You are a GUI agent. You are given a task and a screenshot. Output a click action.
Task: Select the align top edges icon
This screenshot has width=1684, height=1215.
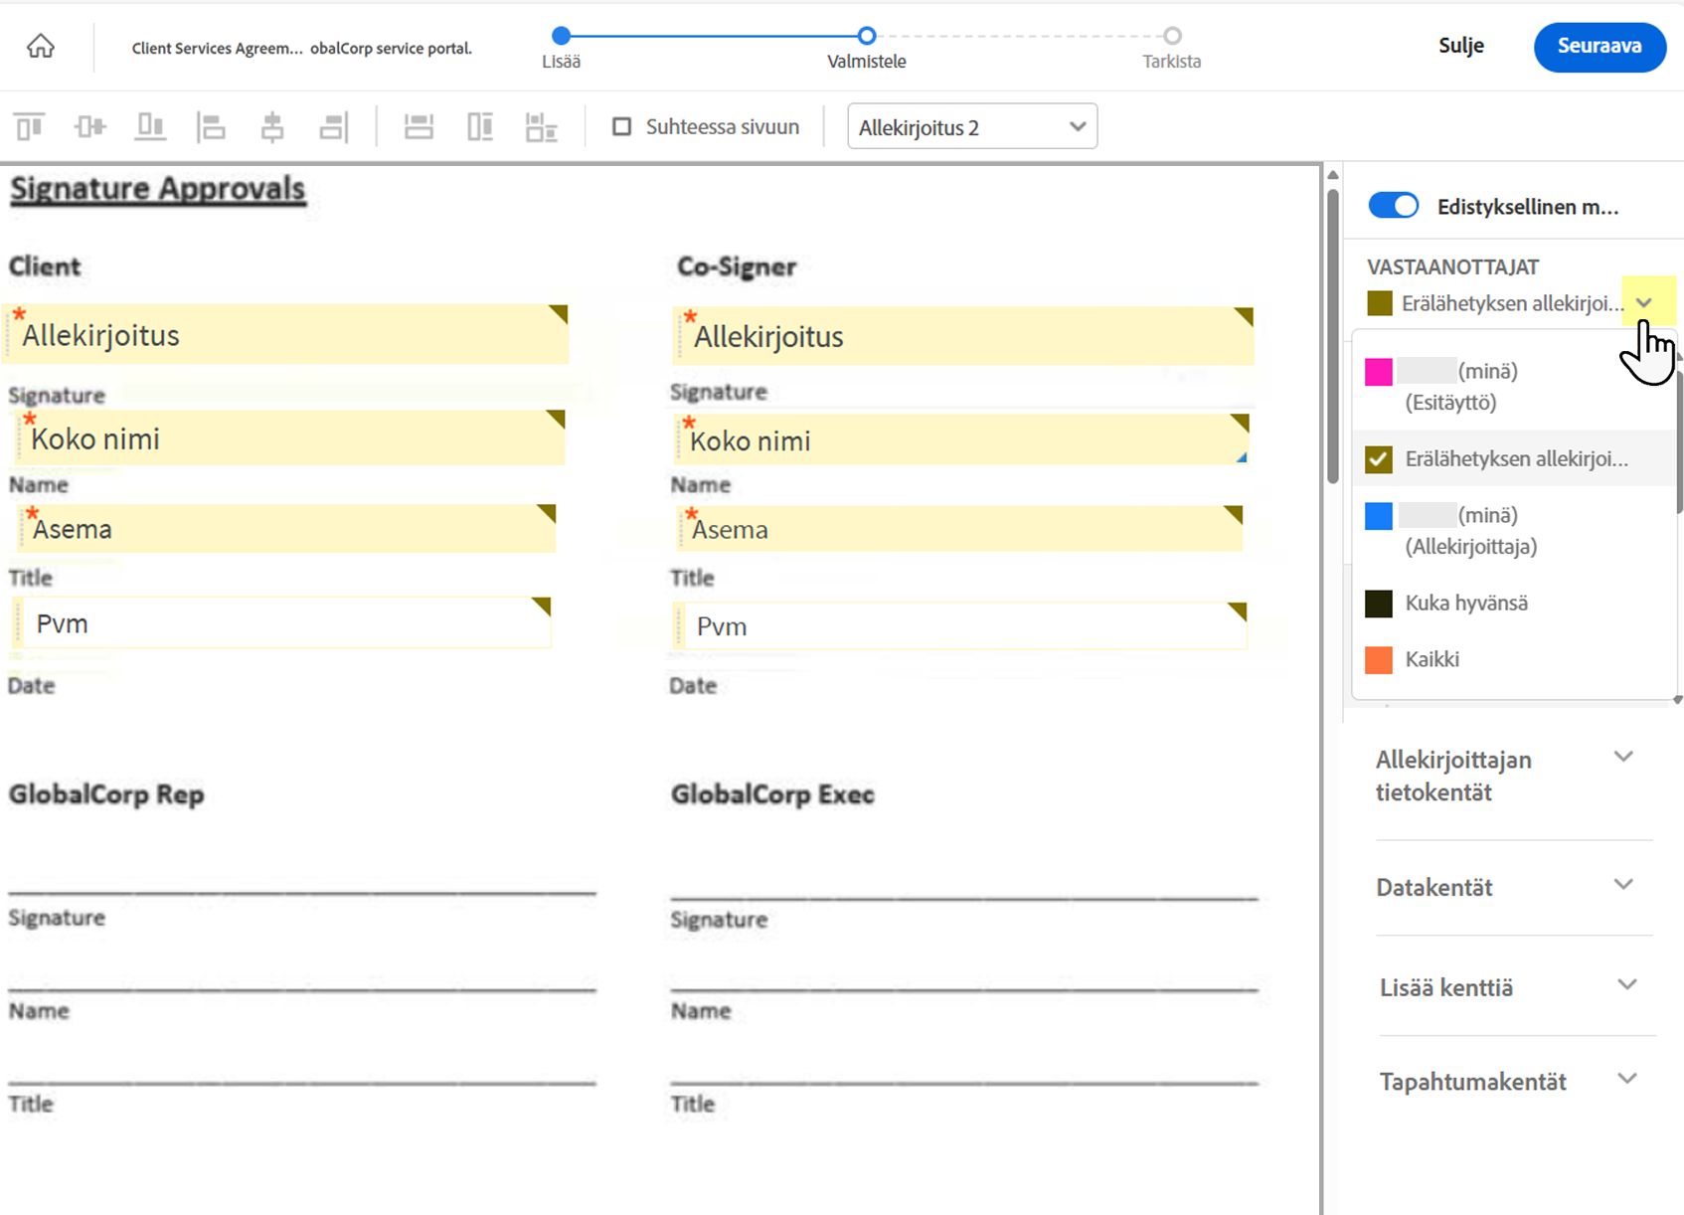[x=30, y=127]
